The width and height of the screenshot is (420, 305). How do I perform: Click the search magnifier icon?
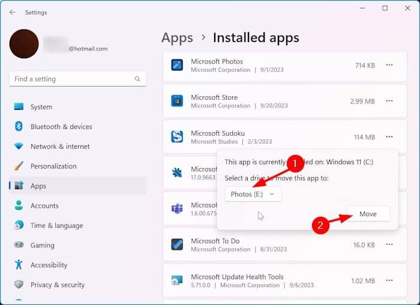[x=137, y=79]
